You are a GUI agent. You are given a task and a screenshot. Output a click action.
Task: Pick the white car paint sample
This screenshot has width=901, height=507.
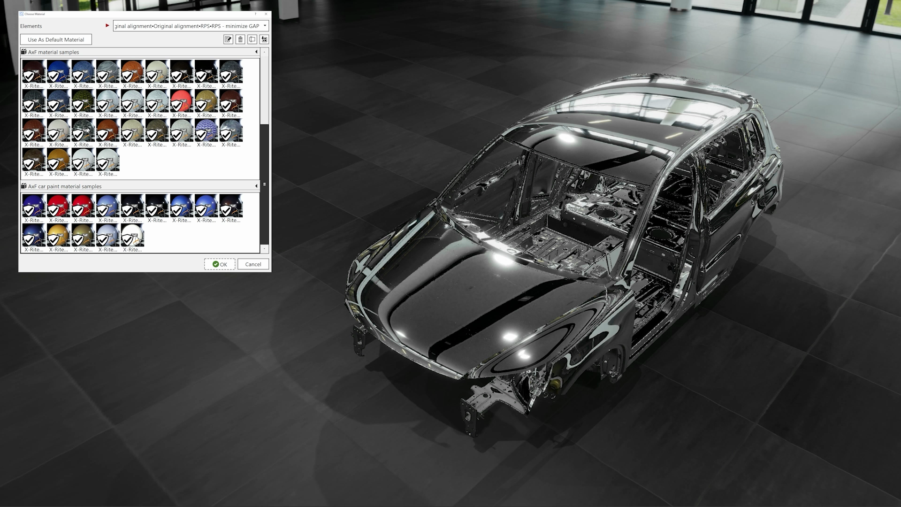point(132,235)
